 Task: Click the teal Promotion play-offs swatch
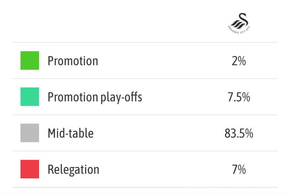click(x=30, y=97)
